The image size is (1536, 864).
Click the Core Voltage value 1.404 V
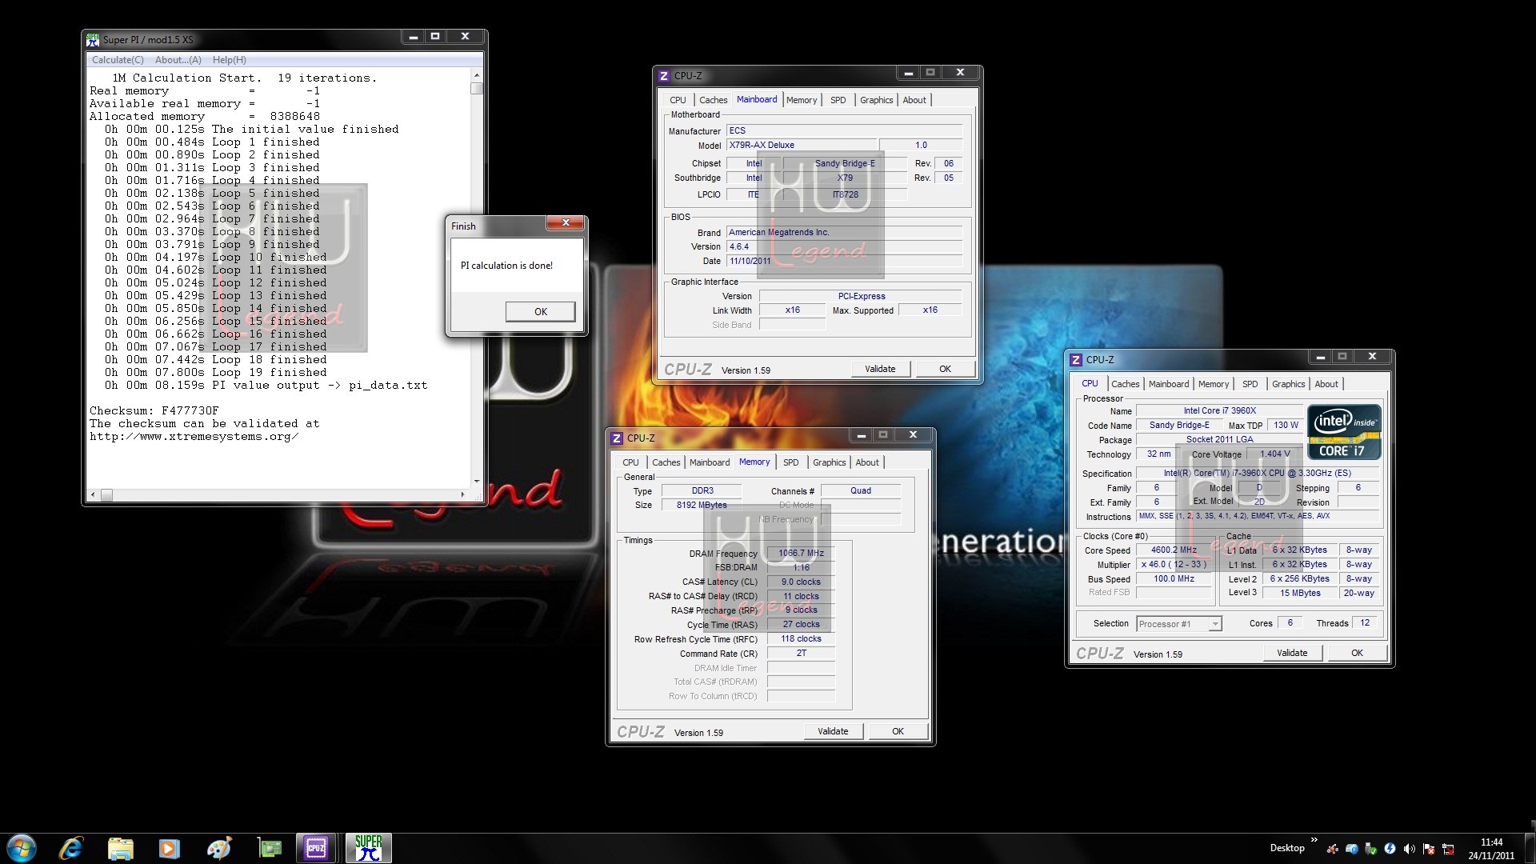[x=1275, y=454]
